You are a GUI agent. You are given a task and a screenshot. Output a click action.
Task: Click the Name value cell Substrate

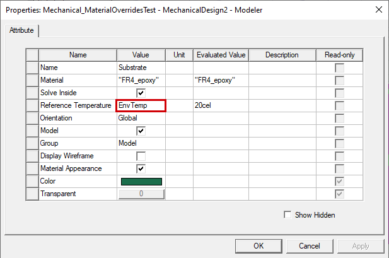[141, 67]
